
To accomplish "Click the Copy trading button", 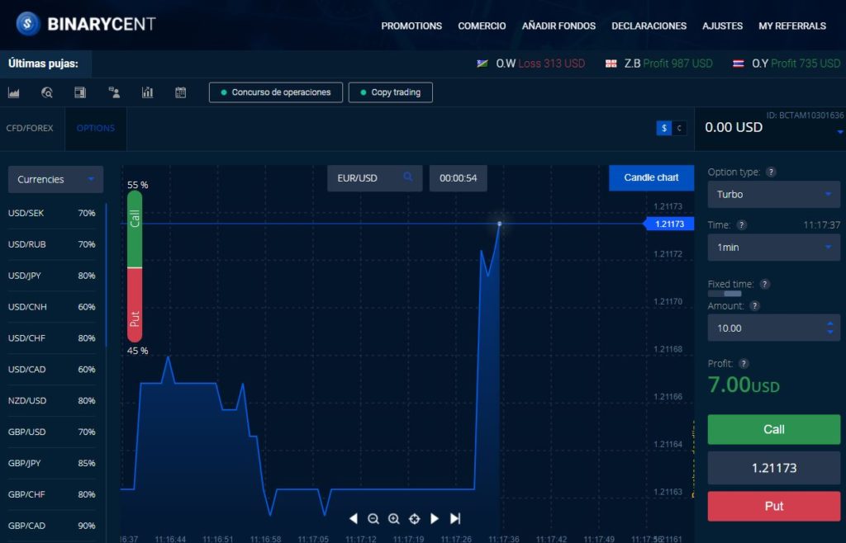I will [x=391, y=92].
